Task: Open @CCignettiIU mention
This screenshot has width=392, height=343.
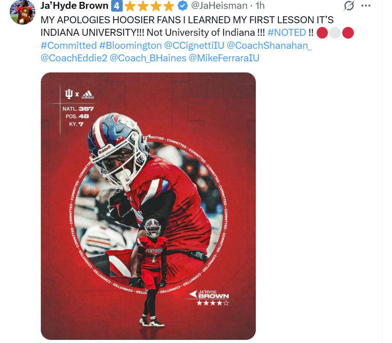Action: (194, 46)
